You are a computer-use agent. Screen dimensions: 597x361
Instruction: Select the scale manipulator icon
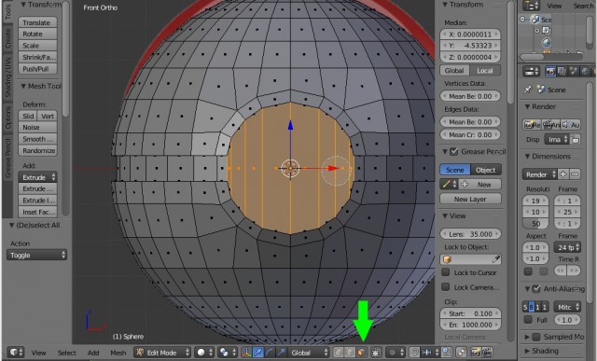click(281, 353)
